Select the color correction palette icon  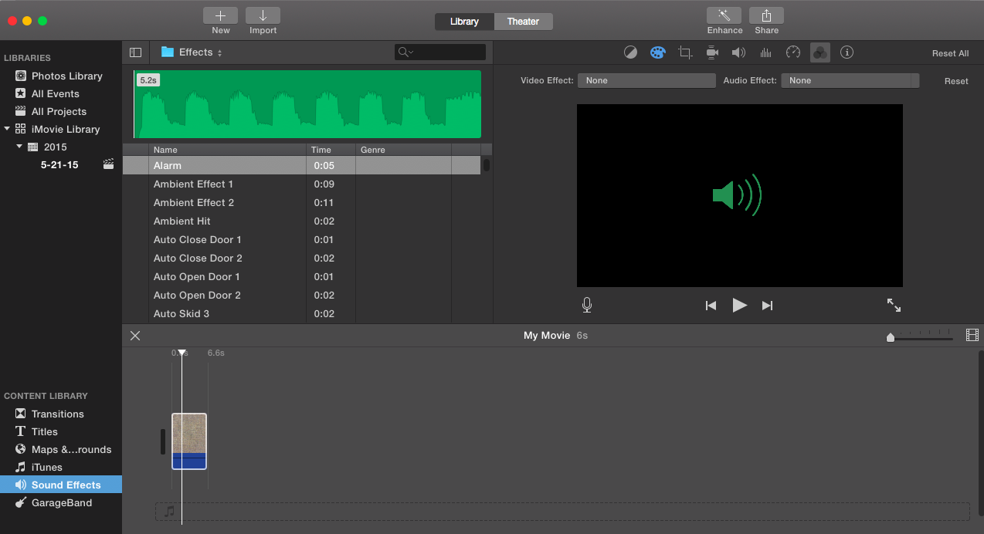click(657, 52)
